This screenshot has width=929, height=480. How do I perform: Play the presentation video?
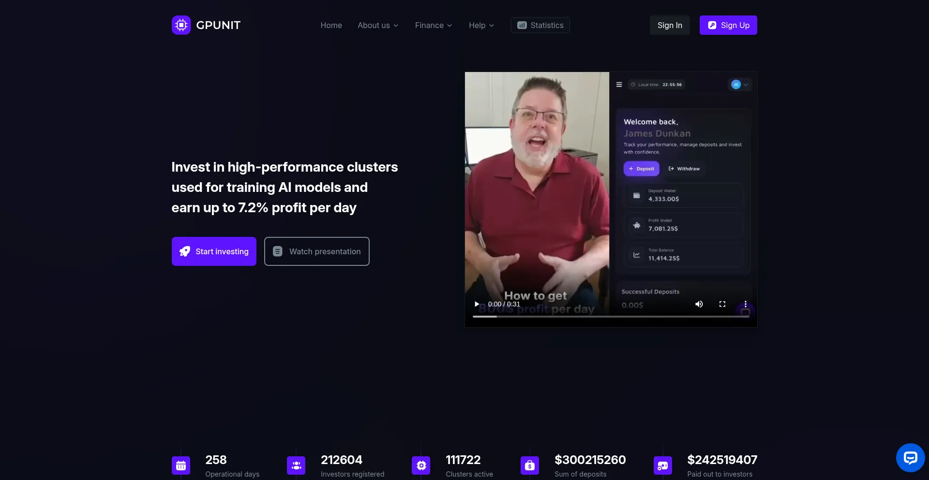(477, 304)
